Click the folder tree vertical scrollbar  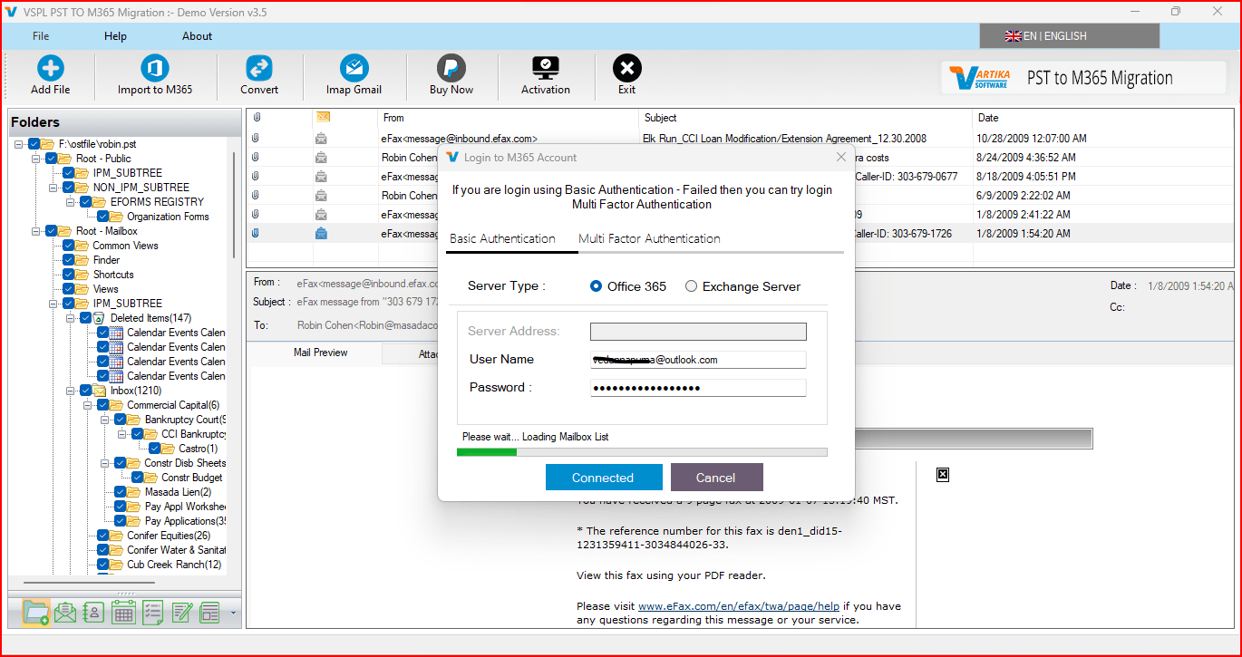point(234,204)
